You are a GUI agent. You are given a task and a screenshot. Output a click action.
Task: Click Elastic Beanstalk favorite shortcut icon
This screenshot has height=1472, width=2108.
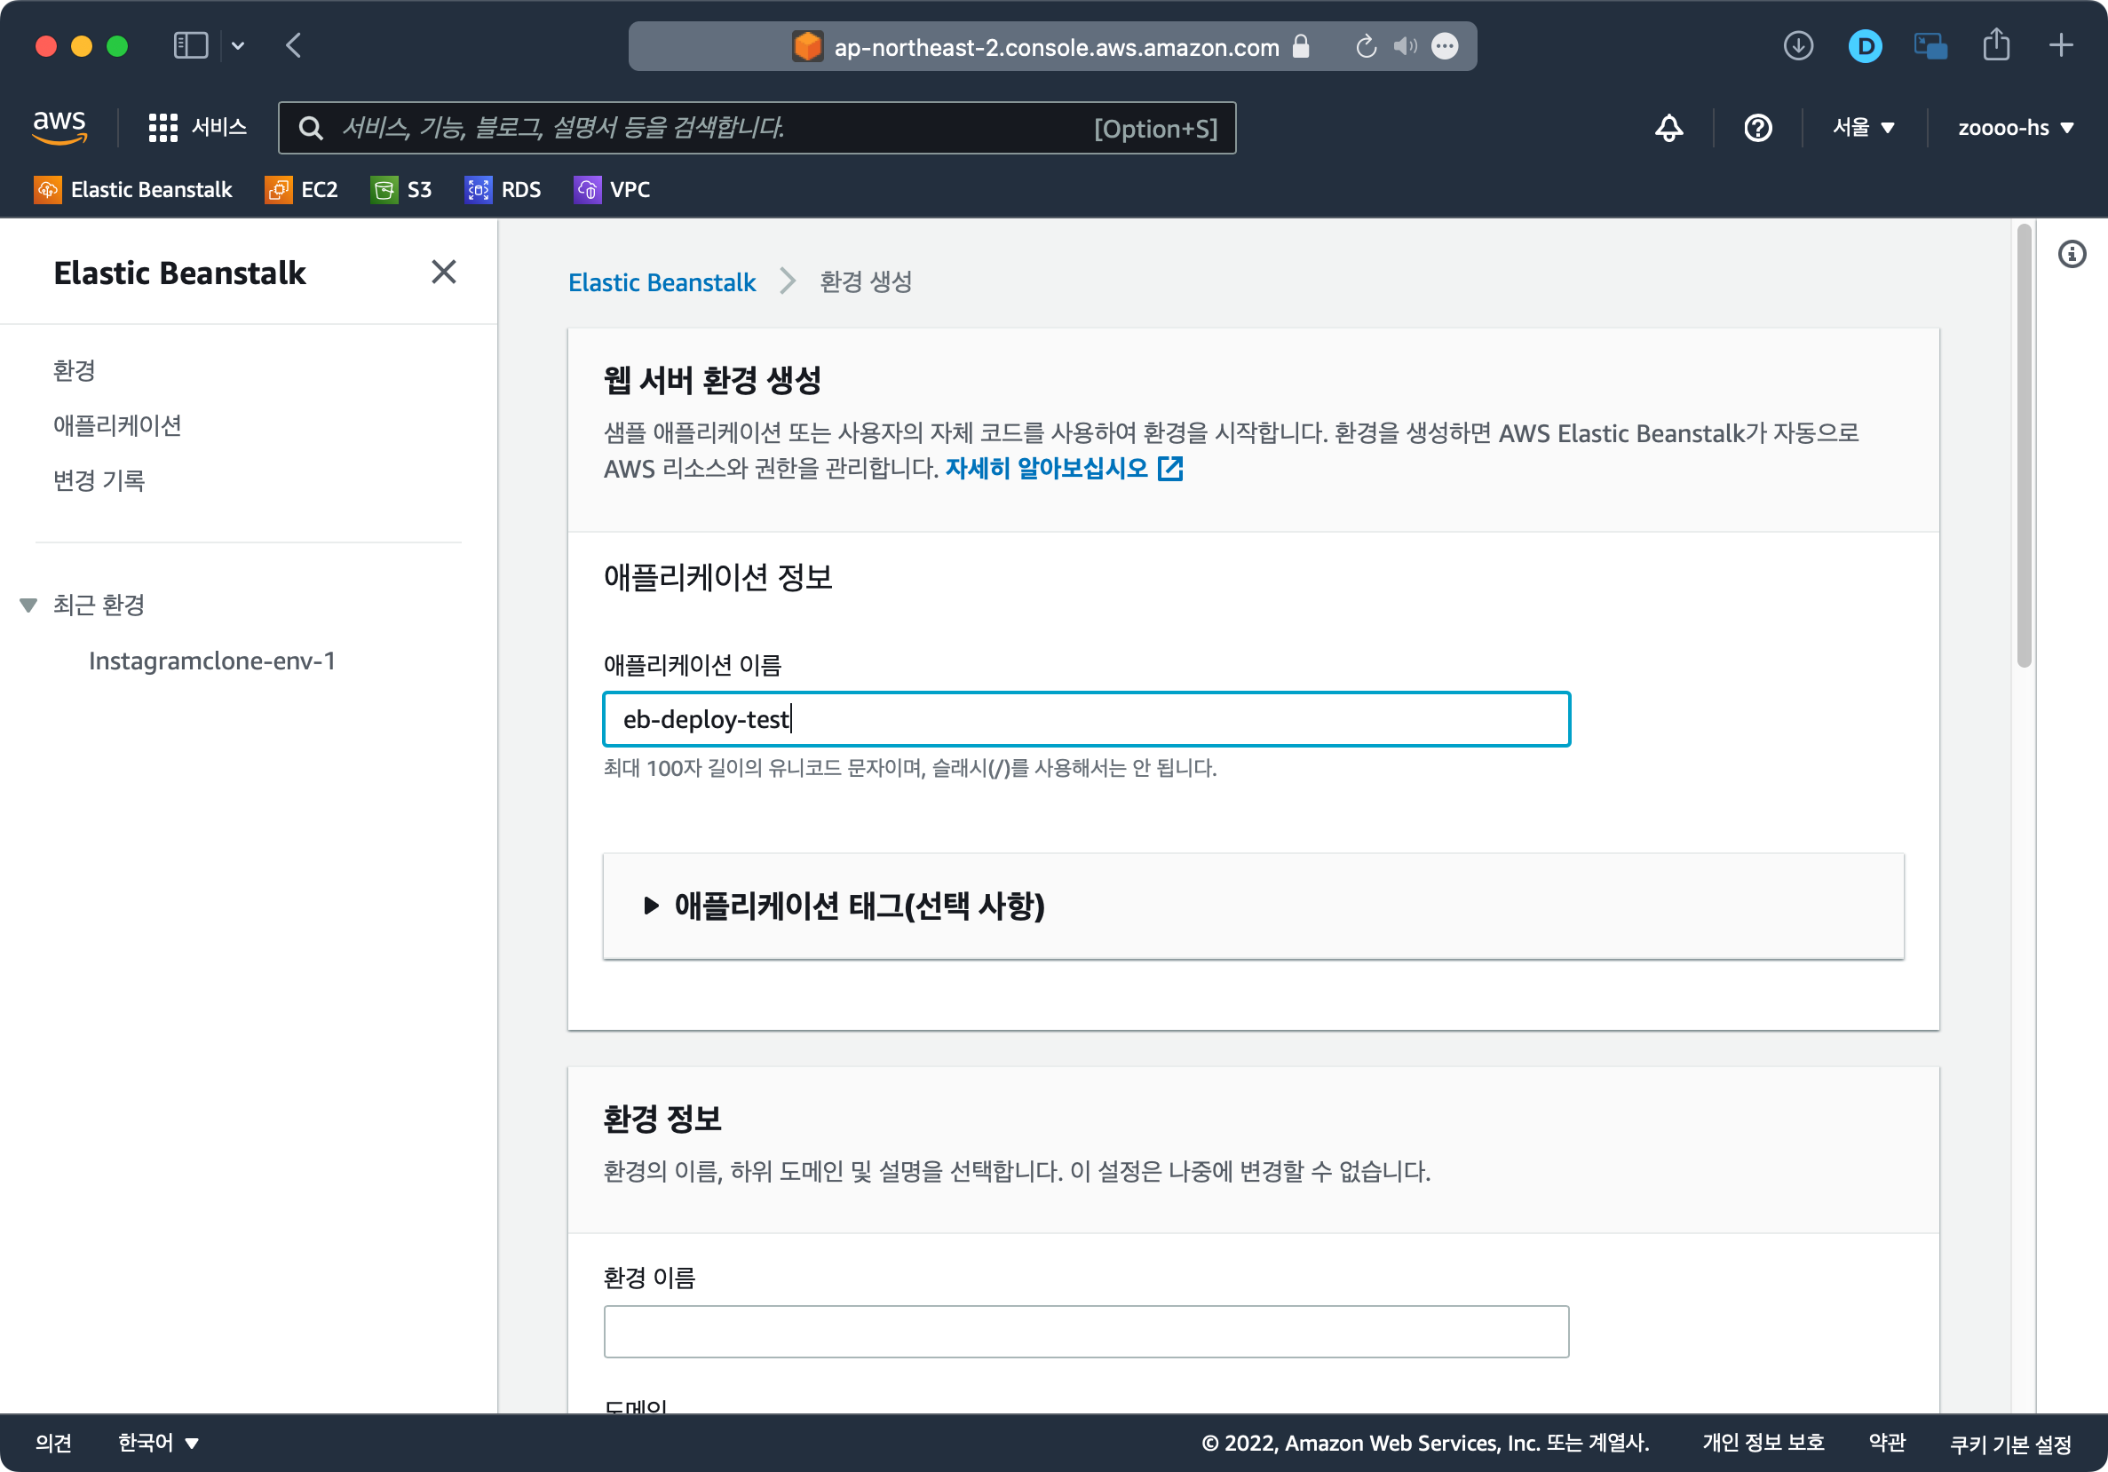coord(48,189)
